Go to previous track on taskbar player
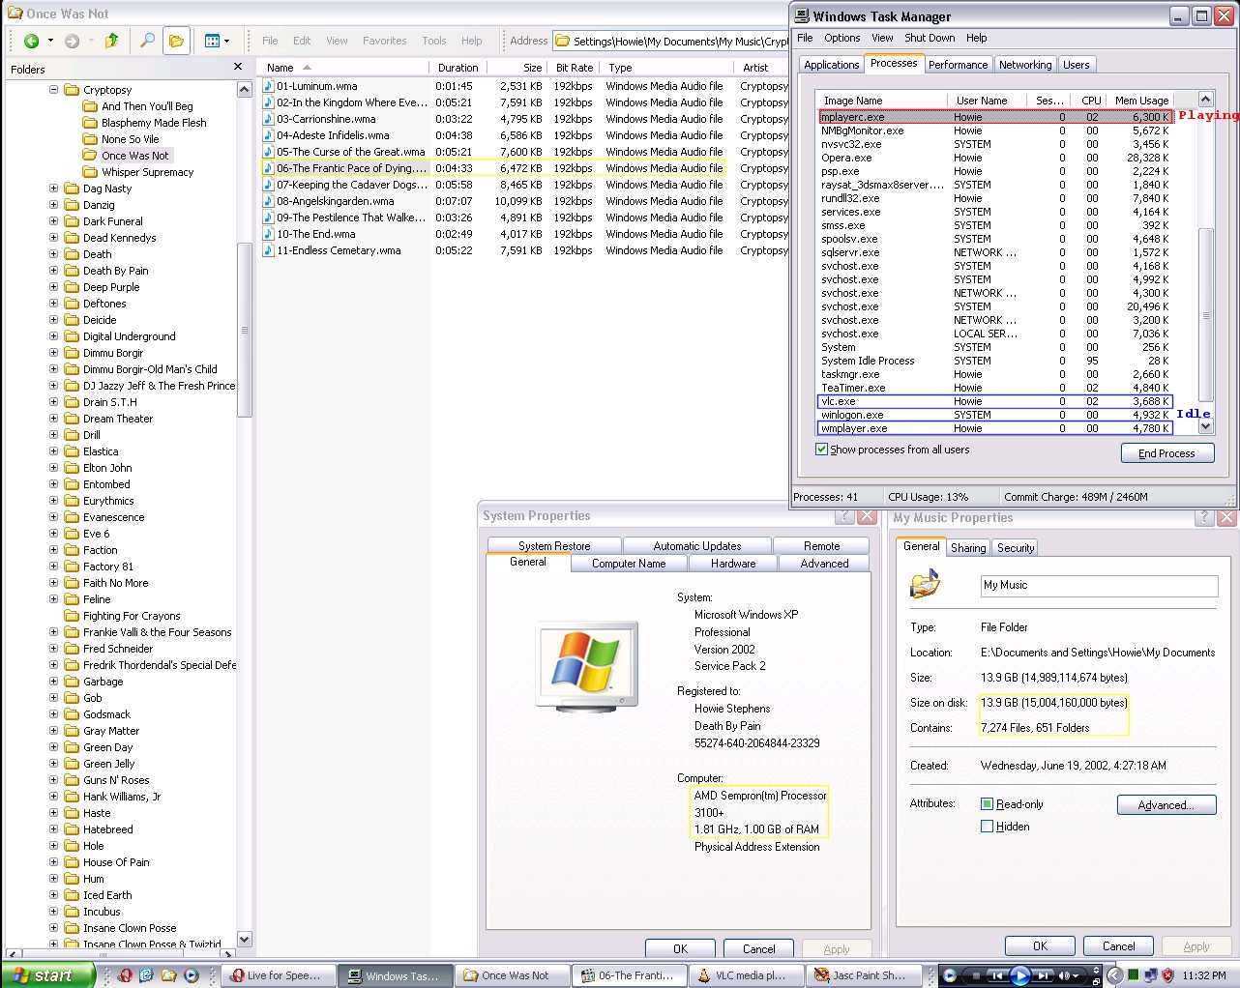 tap(996, 975)
